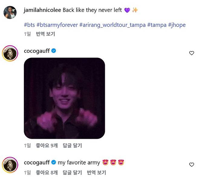Click verified badge on the GIF comment
Screen dimensions: 199x179
(x=54, y=51)
